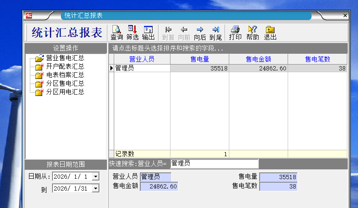Sort by 营业人员 column header
The height and width of the screenshot is (208, 358).
[x=142, y=59]
